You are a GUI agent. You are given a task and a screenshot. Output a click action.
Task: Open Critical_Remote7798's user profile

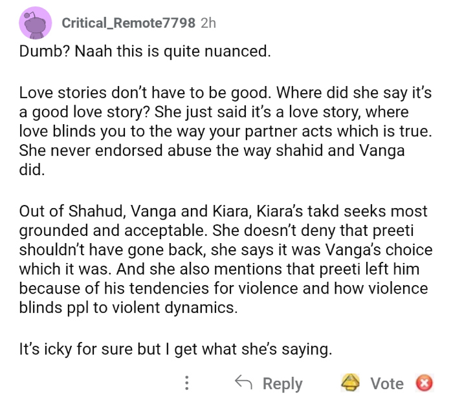coord(128,23)
